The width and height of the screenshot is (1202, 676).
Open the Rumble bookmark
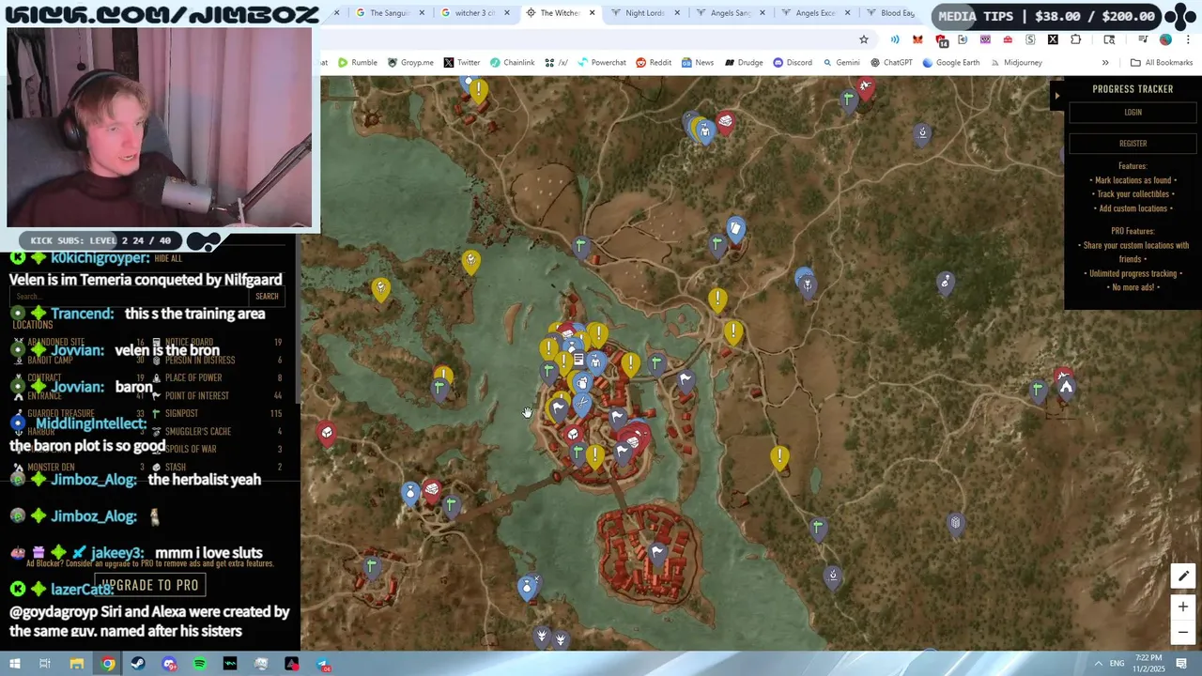click(x=357, y=63)
